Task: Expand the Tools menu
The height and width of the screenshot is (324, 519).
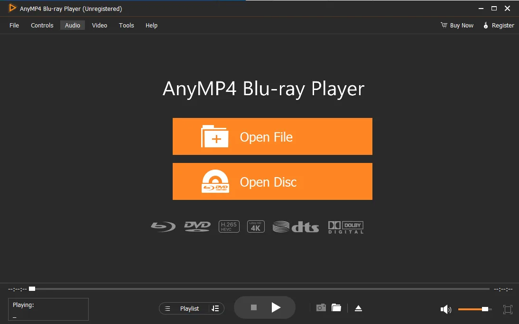Action: 127,25
